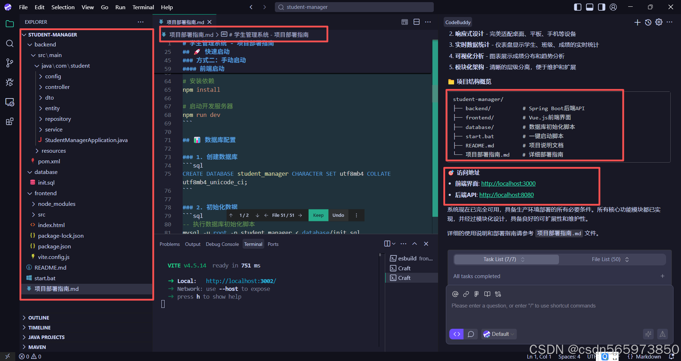Viewport: 681px width, 361px height.
Task: Open CodeBuddy settings gear
Action: pos(659,22)
